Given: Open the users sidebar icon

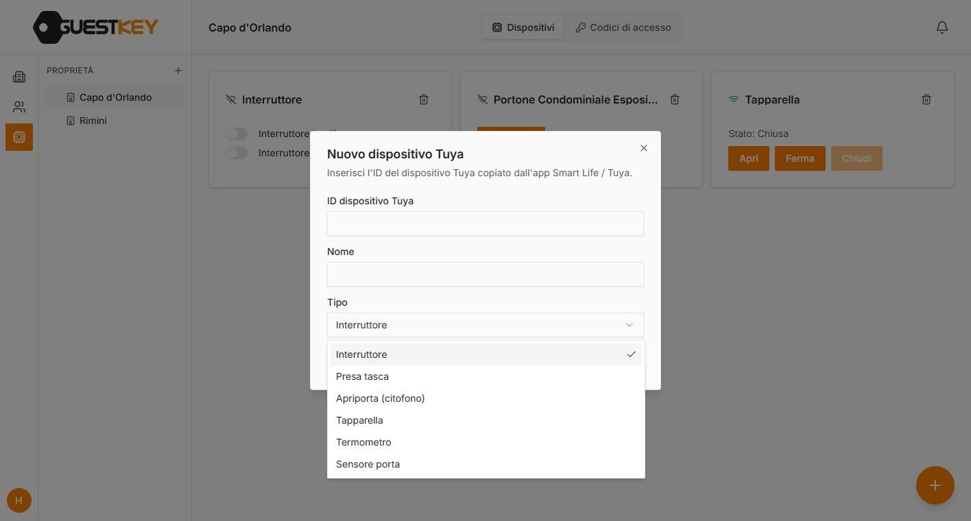Looking at the screenshot, I should [x=19, y=107].
